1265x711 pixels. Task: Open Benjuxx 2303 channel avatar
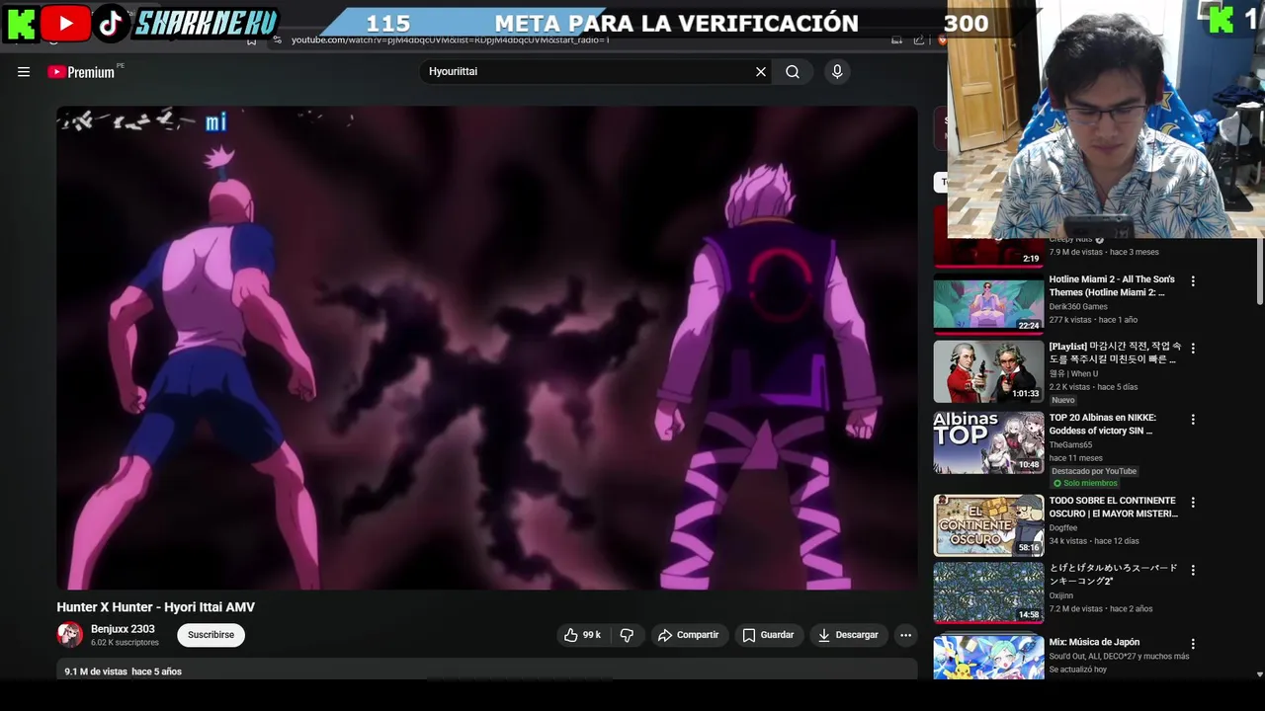click(69, 635)
